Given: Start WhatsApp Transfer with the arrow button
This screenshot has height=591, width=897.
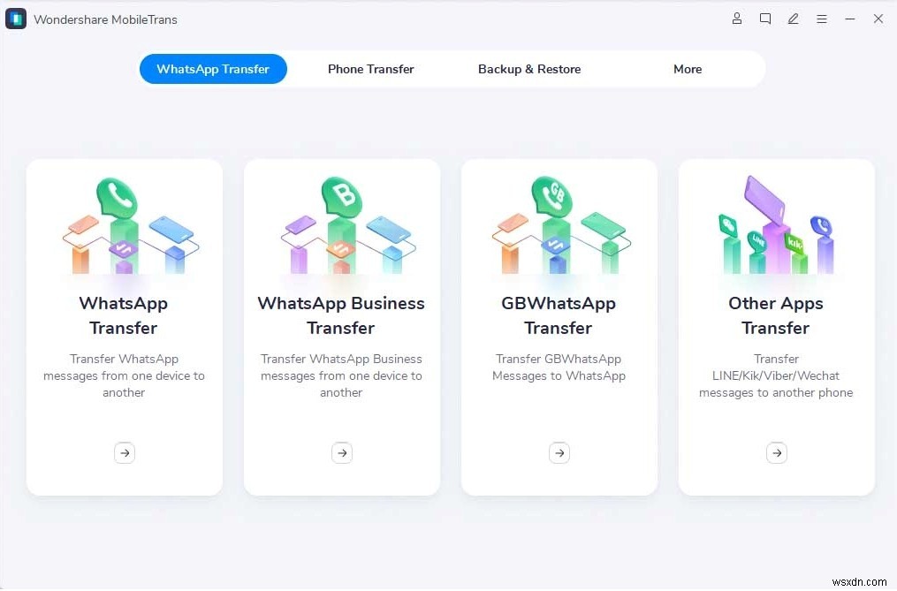Looking at the screenshot, I should tap(124, 452).
